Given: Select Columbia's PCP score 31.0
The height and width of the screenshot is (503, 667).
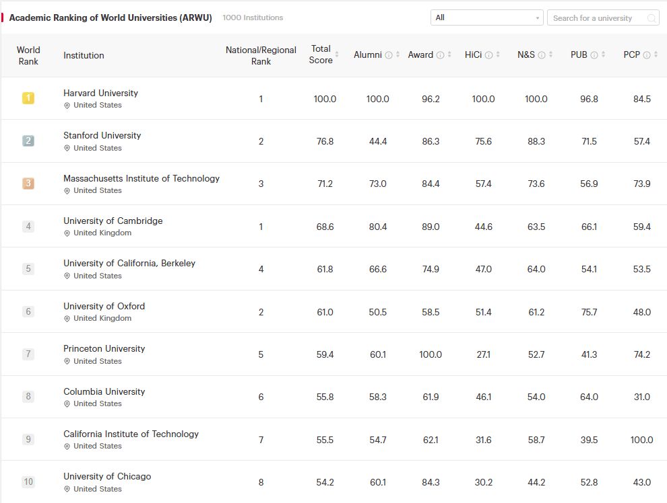Looking at the screenshot, I should click(x=642, y=397).
